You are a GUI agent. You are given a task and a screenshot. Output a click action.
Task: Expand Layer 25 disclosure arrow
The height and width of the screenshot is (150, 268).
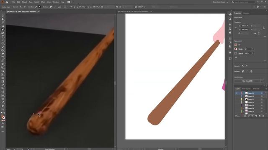pyautogui.click(x=243, y=105)
